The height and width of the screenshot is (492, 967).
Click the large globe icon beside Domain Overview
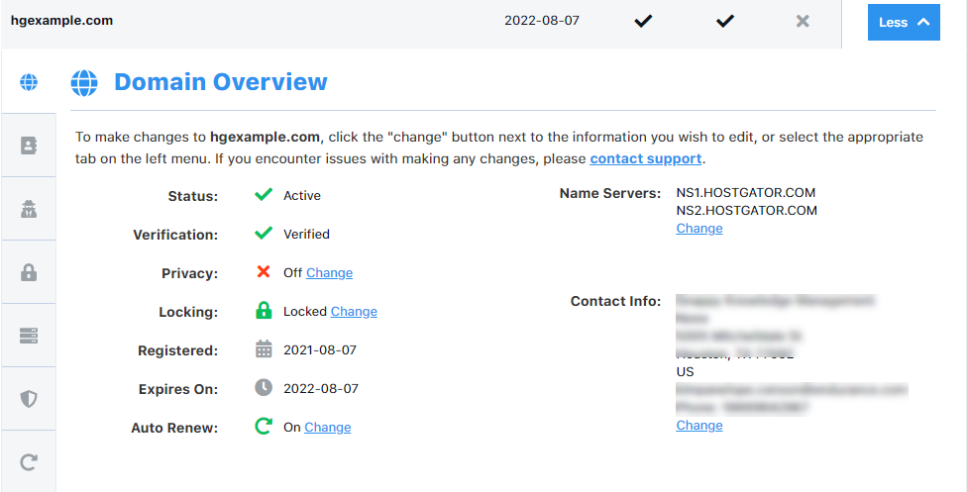[x=84, y=82]
